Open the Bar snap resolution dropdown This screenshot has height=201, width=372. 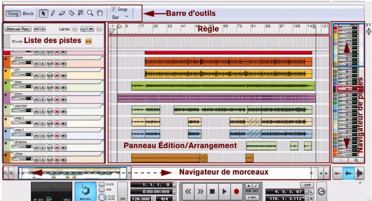coord(126,17)
